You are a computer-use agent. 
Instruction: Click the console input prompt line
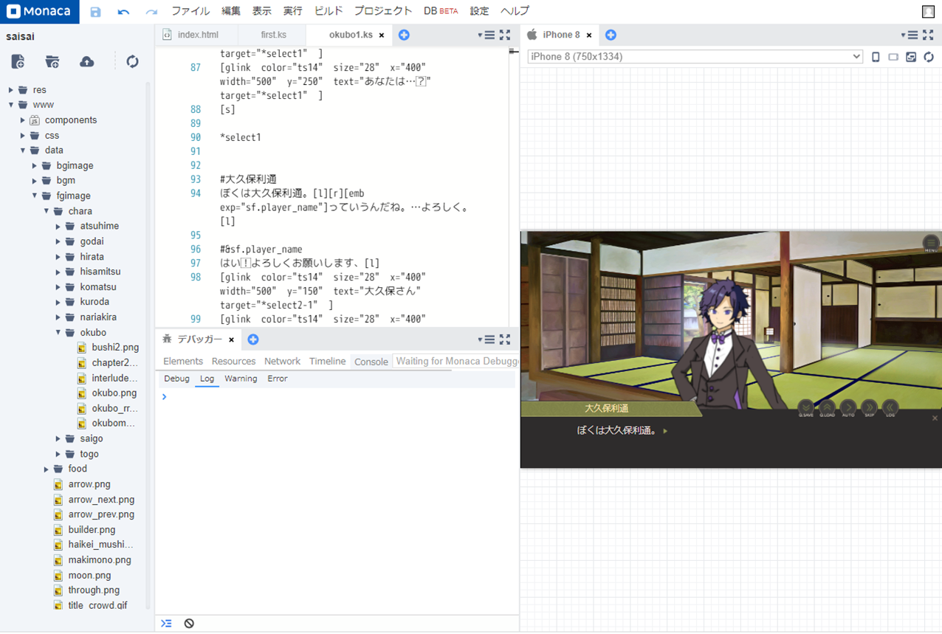tap(337, 397)
